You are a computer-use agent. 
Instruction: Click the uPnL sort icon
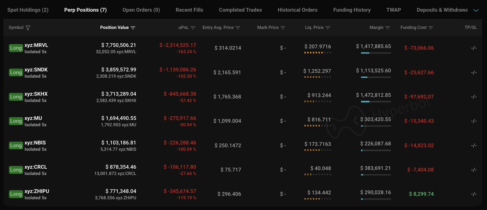(193, 28)
